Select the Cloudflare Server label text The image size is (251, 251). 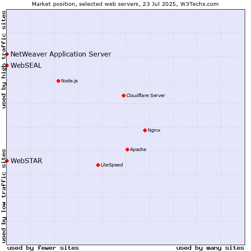[146, 95]
